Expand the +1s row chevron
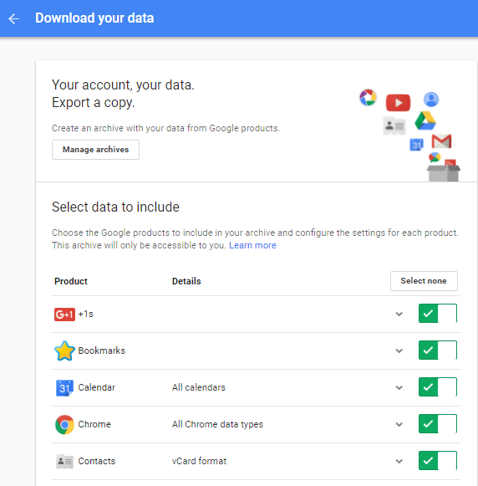The image size is (478, 486). [399, 314]
